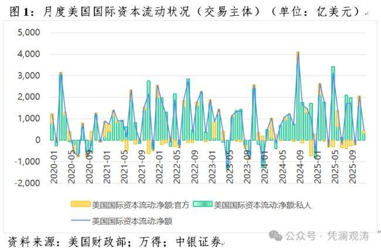This screenshot has width=381, height=251.
Task: Click y-axis value 3,000
Action: (29, 75)
